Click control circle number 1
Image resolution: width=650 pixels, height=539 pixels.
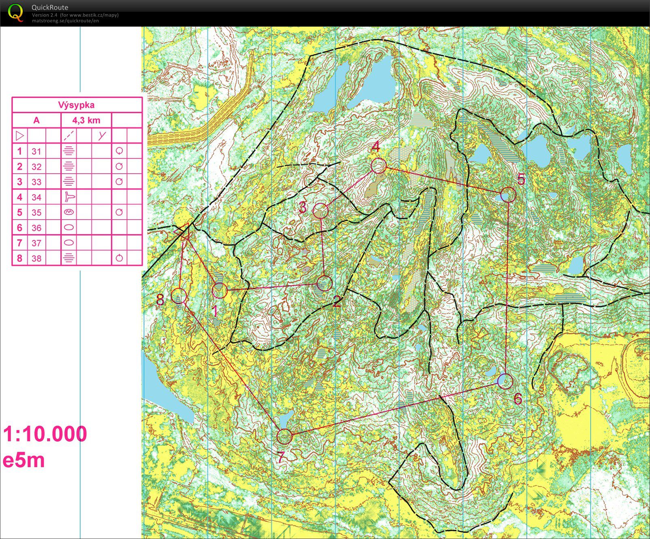[x=220, y=290]
